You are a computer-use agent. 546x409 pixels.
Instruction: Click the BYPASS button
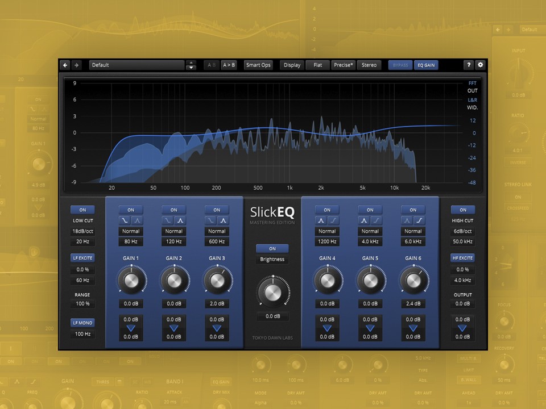(x=400, y=65)
